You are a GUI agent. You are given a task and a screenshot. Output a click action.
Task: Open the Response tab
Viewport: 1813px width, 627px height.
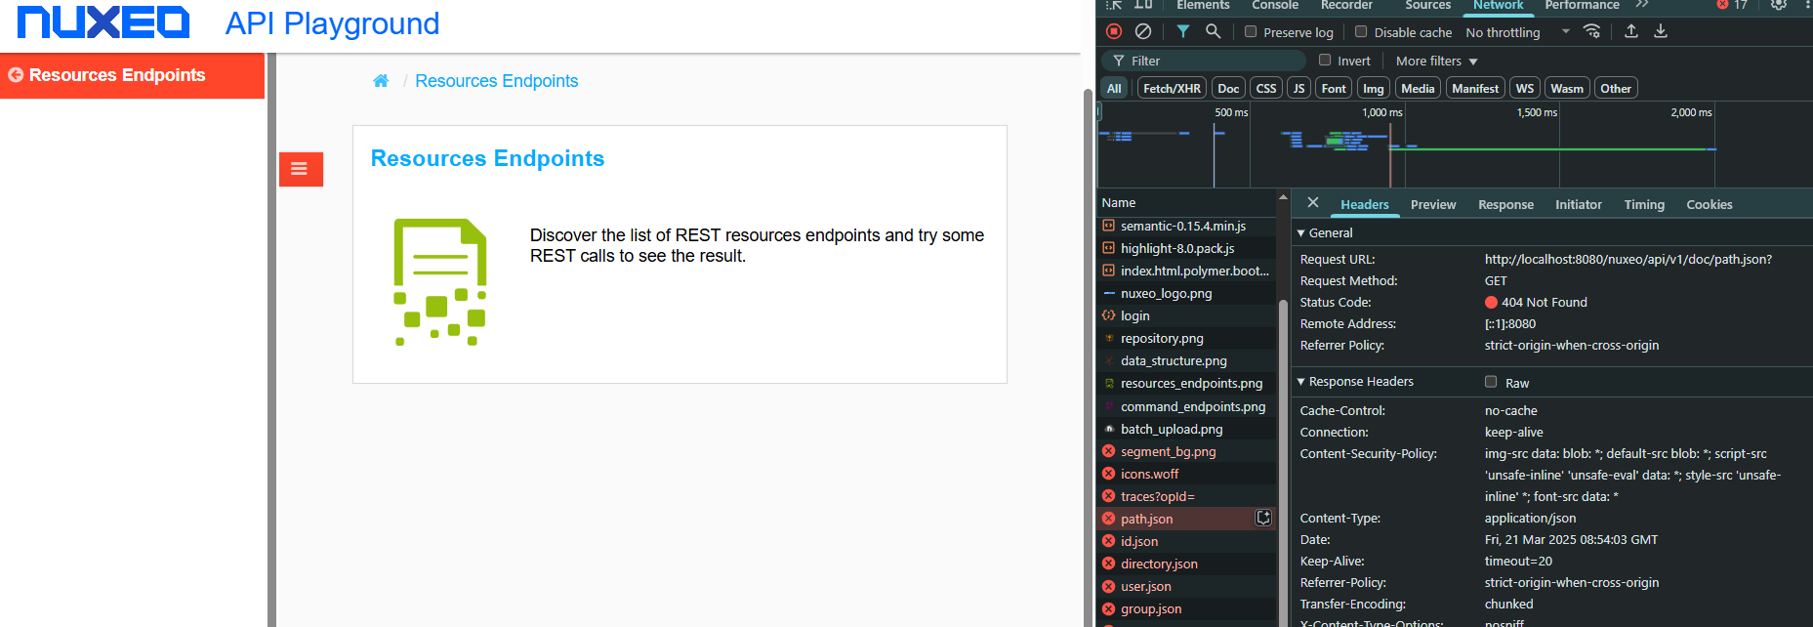tap(1505, 204)
